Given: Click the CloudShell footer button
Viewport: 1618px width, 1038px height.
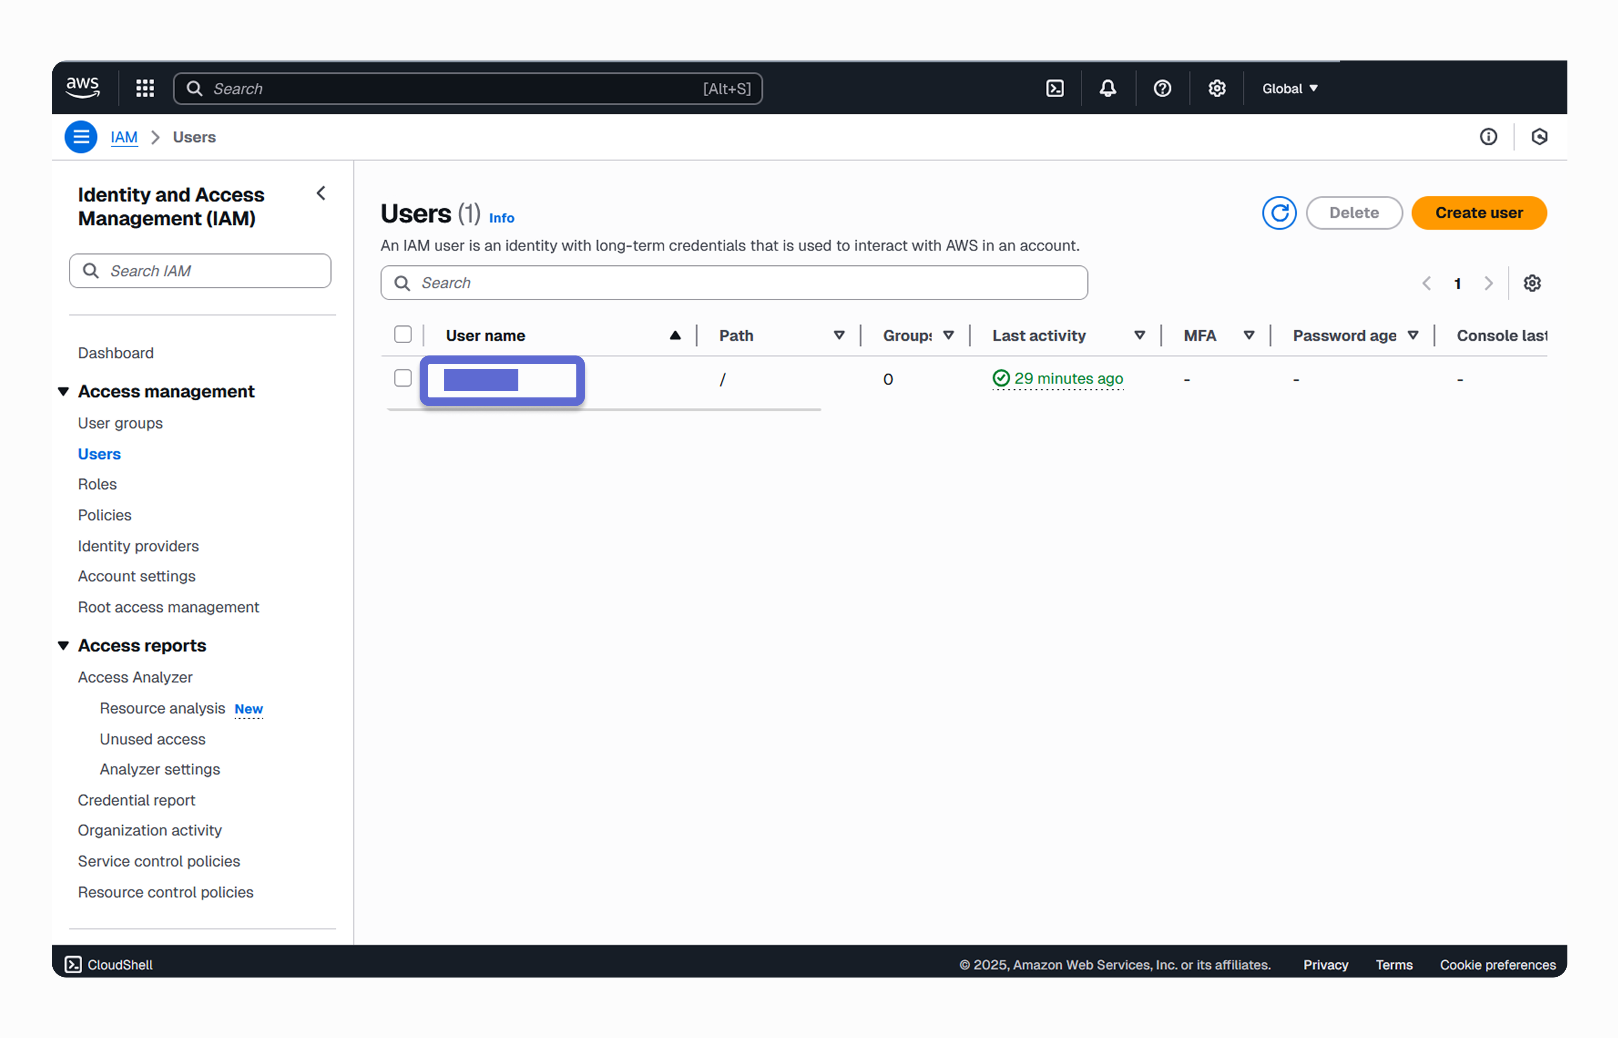Looking at the screenshot, I should 109,964.
